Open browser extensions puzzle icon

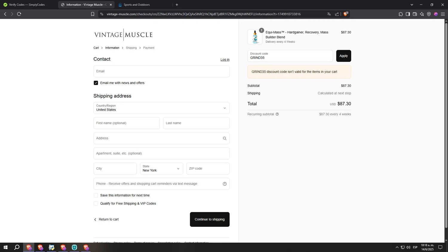[x=401, y=14]
